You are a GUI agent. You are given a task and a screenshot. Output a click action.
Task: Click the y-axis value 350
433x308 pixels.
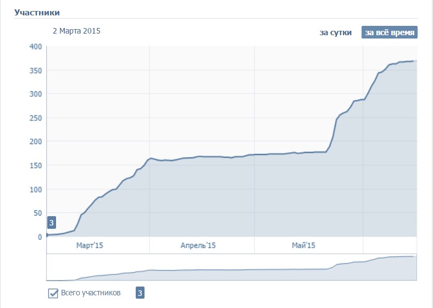click(36, 70)
